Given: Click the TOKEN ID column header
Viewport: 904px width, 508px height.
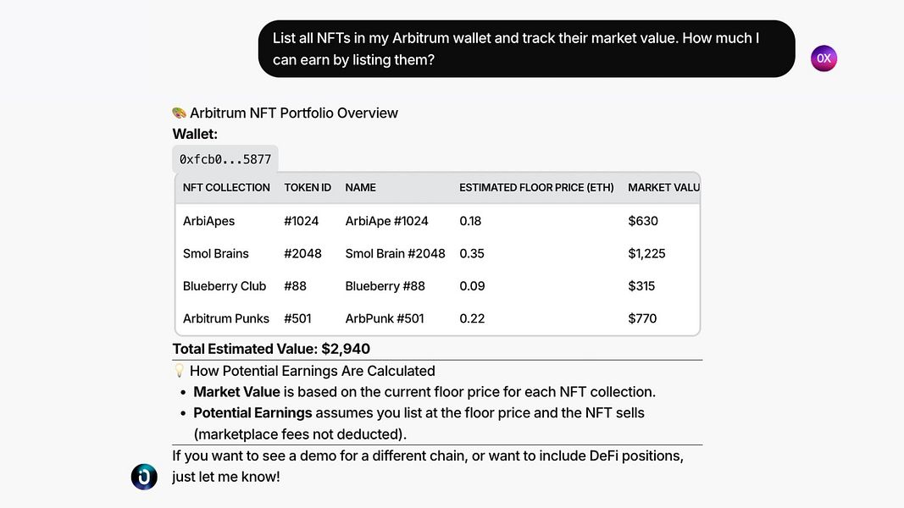Looking at the screenshot, I should pos(308,187).
